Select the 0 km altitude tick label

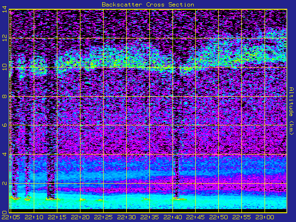point(4,212)
